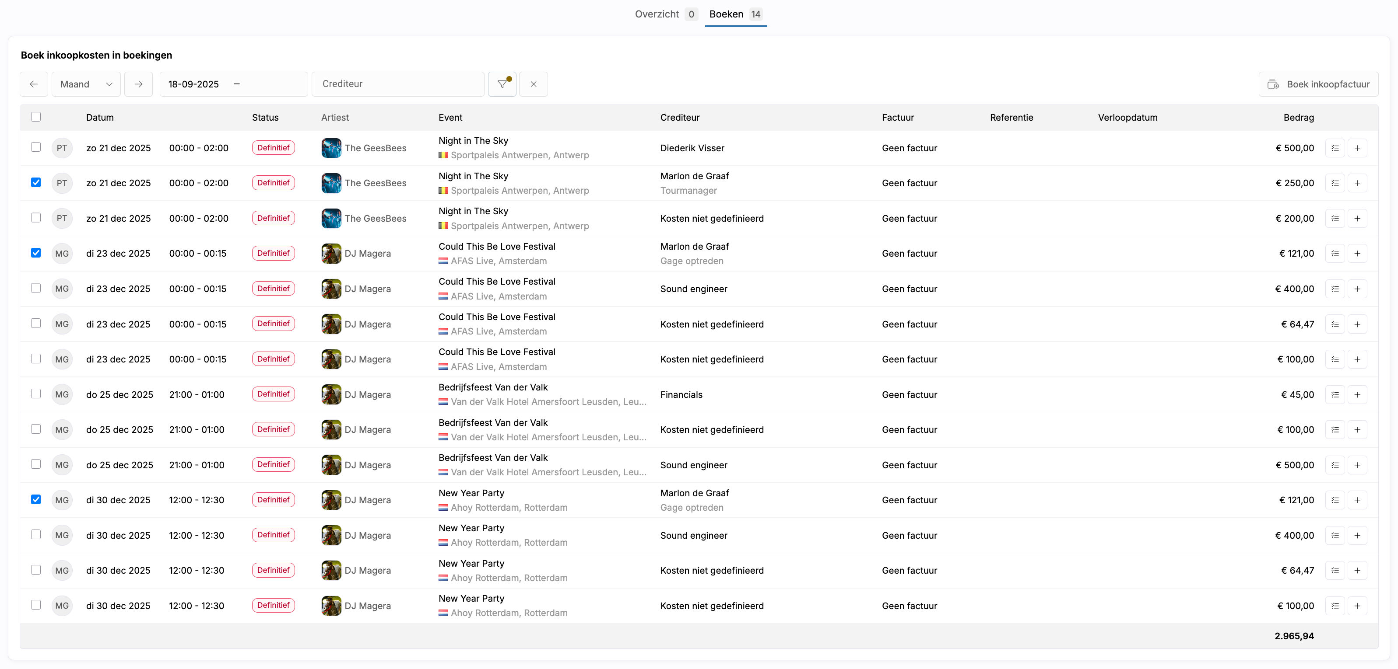Open the date range picker 18-09-2025
This screenshot has width=1398, height=669.
[x=233, y=84]
